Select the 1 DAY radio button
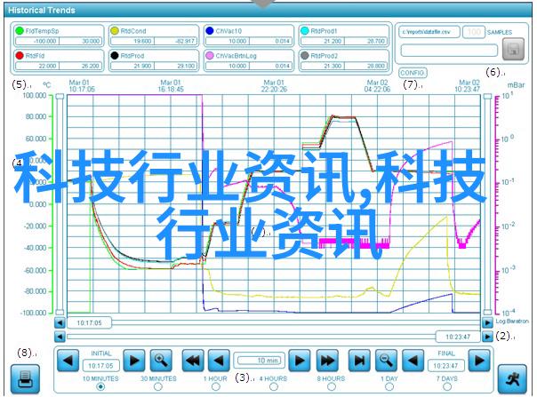This screenshot has width=537, height=397. (389, 387)
